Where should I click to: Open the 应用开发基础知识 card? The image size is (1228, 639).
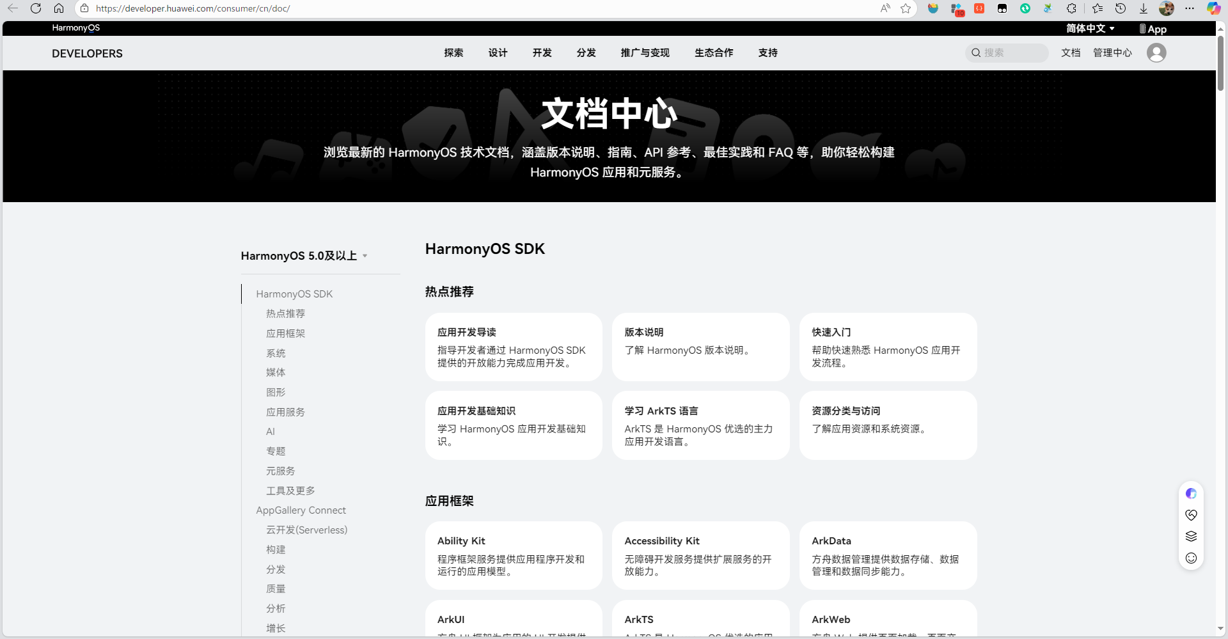click(514, 425)
